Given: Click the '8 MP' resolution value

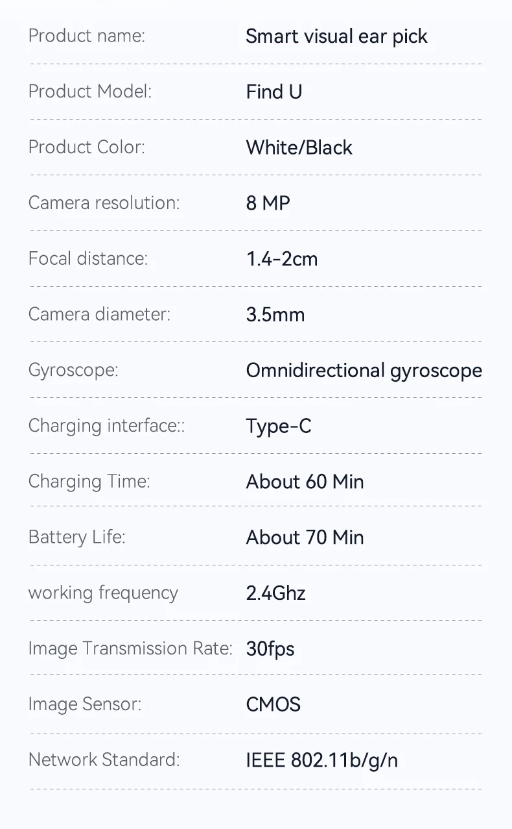Looking at the screenshot, I should click(x=268, y=203).
